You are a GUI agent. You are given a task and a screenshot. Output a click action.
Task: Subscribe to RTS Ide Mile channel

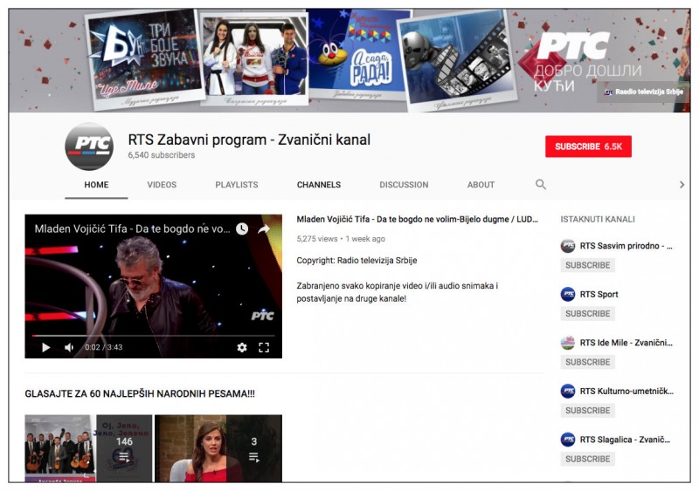587,362
